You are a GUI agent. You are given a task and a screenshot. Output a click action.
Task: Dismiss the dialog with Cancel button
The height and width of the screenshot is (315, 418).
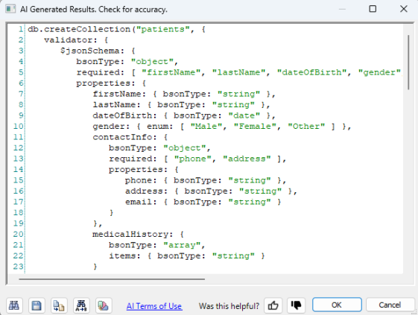click(x=390, y=305)
